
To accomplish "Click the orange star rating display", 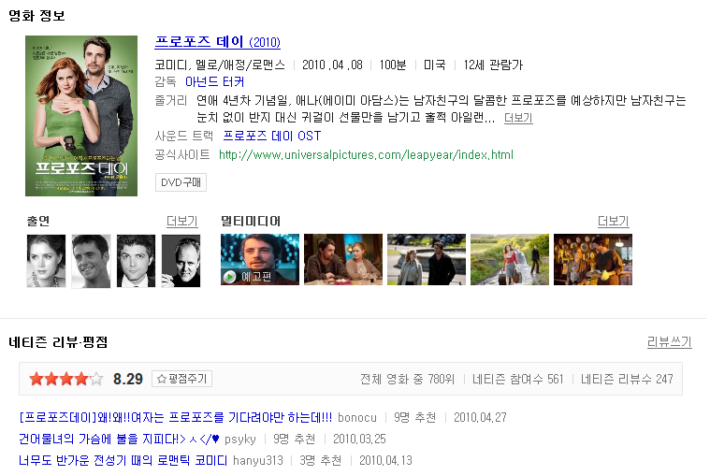I will 65,379.
